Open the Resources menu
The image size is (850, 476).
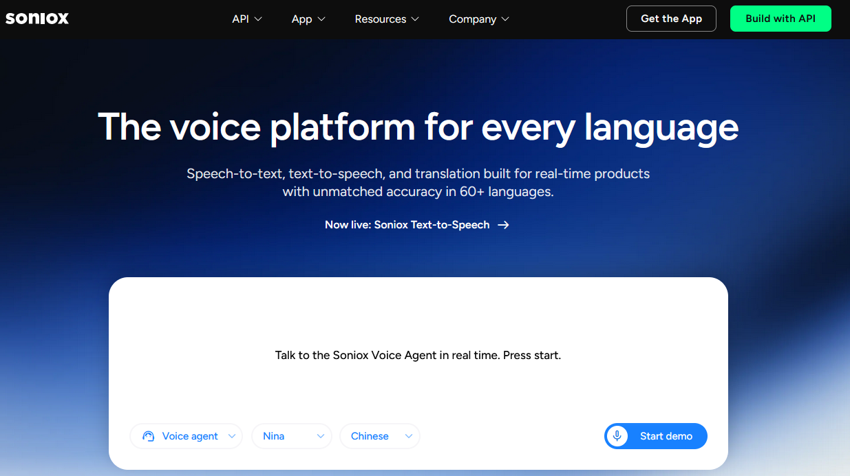387,19
